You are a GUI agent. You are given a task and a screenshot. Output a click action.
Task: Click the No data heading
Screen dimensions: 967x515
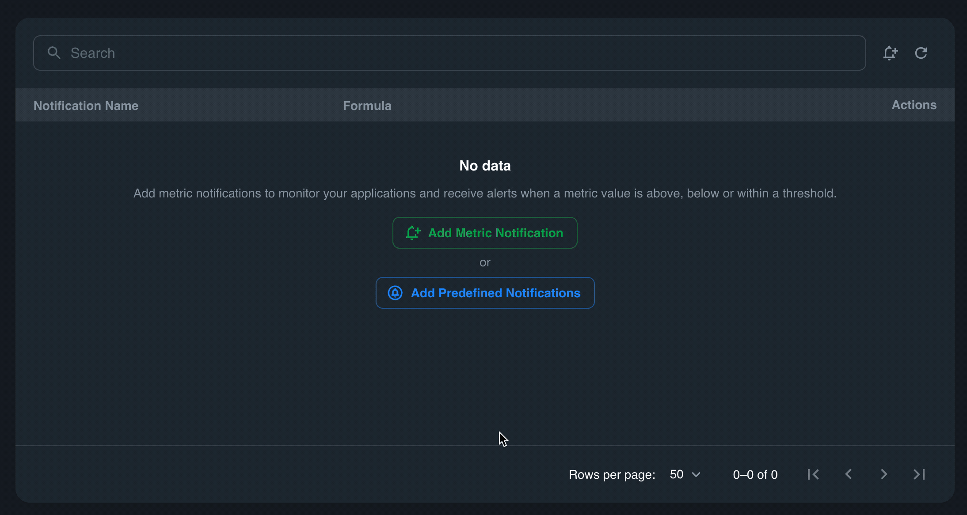click(485, 166)
